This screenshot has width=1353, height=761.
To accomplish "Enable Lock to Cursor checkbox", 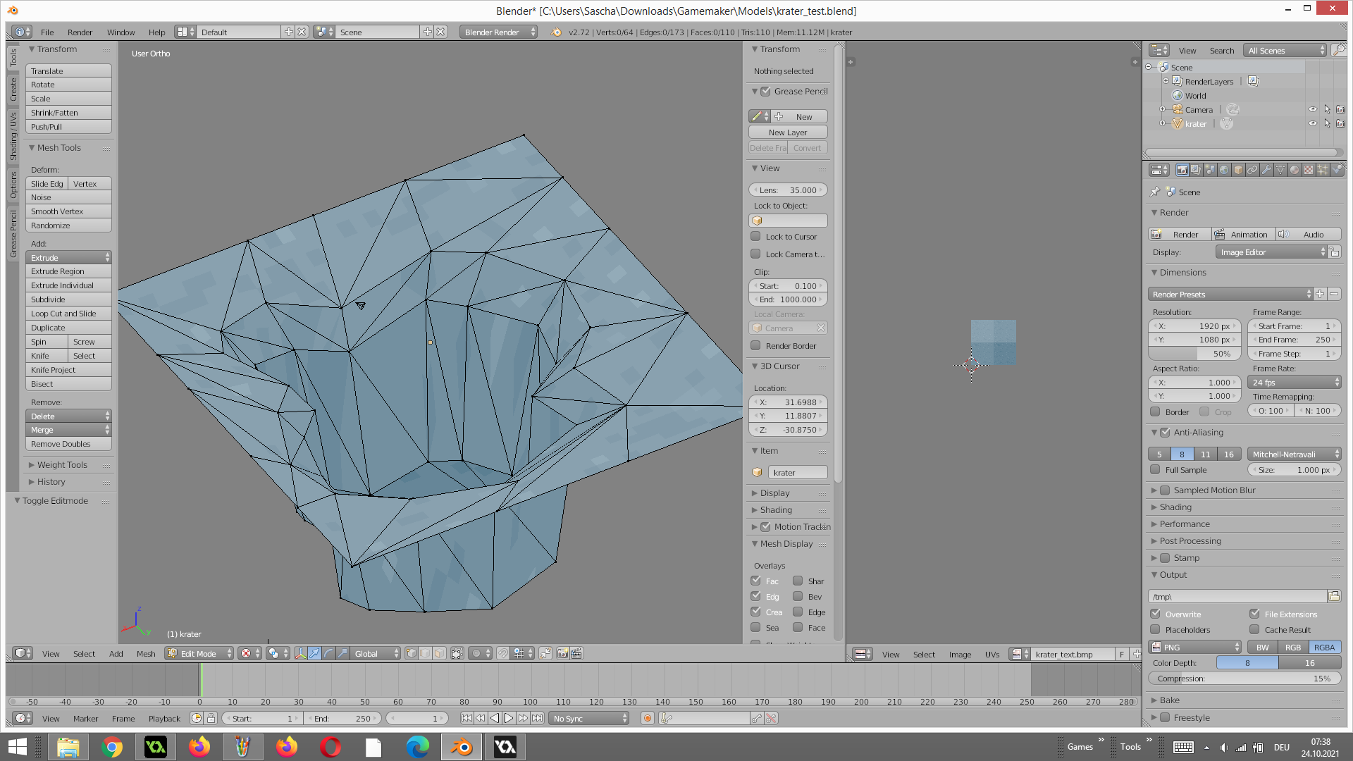I will pyautogui.click(x=755, y=237).
